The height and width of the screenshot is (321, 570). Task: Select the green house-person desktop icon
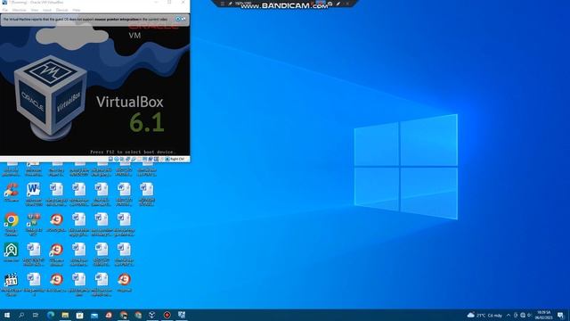12,252
